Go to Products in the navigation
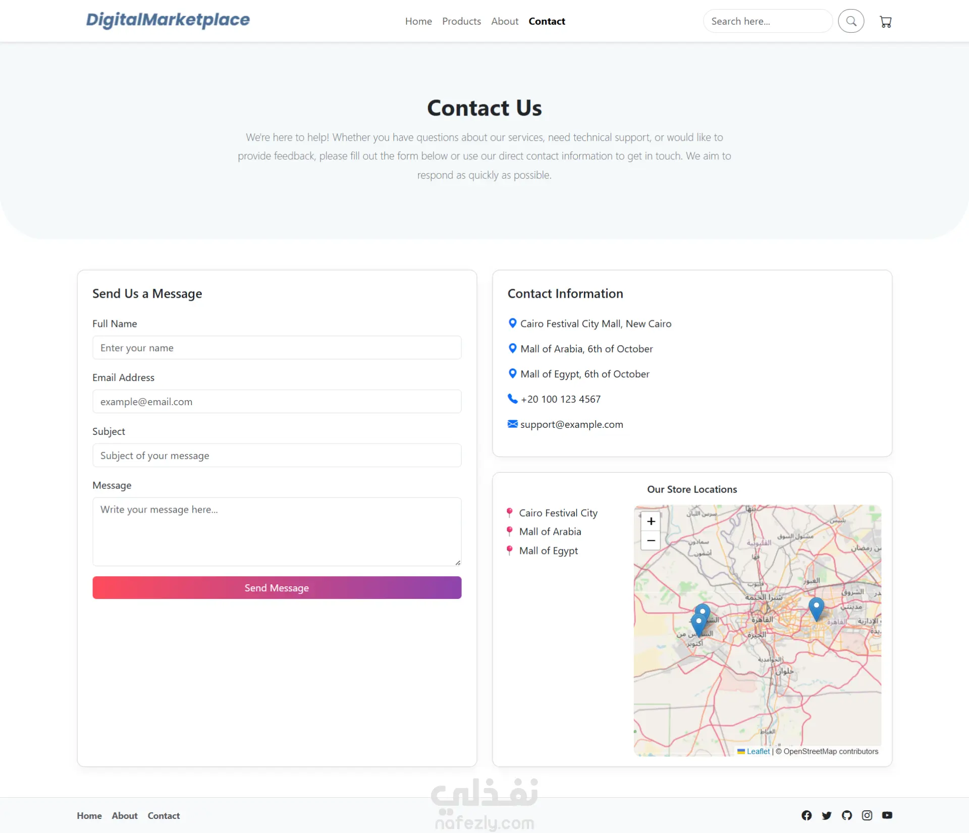 461,21
